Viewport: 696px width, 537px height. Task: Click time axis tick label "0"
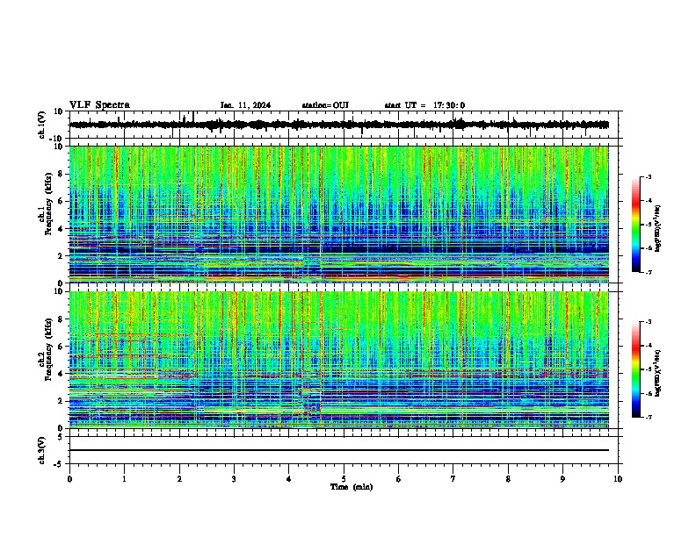[x=69, y=479]
